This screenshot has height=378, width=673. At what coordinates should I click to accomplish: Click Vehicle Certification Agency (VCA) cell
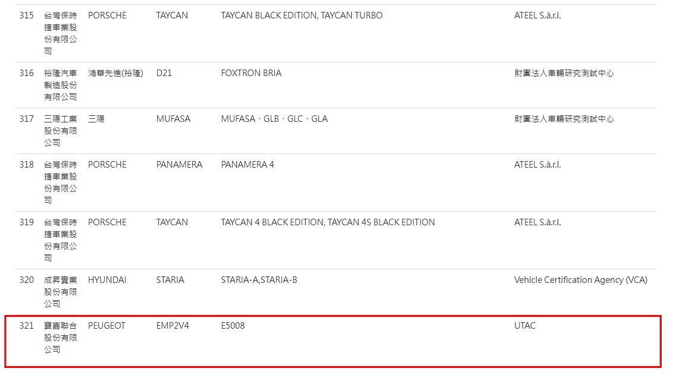pos(580,280)
